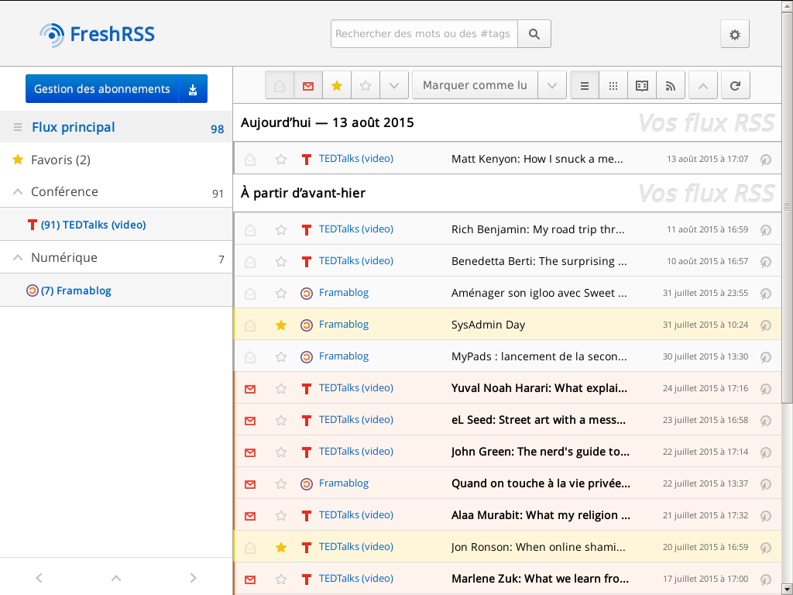Mark the Marlene Zuk article as read
The image size is (793, 595).
point(250,580)
